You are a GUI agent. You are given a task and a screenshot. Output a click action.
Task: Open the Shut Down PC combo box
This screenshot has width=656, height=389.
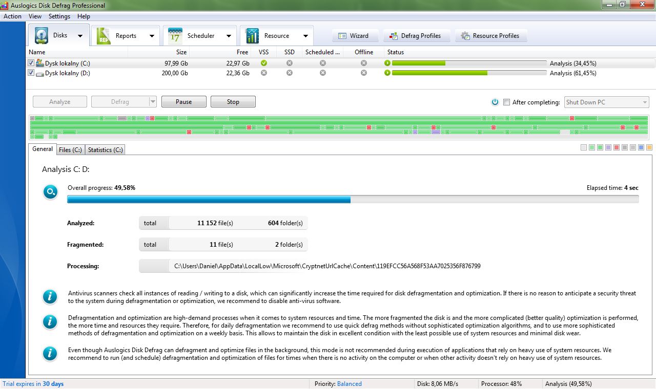point(607,102)
